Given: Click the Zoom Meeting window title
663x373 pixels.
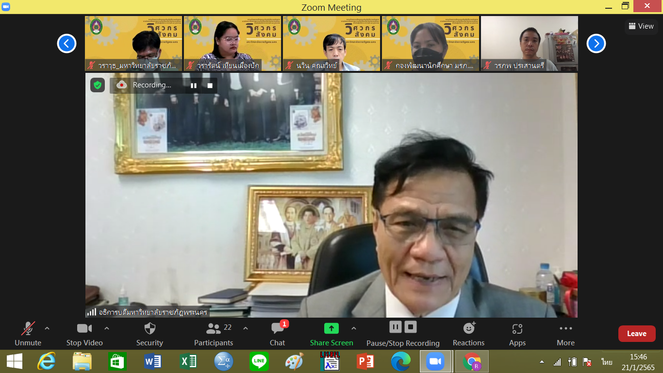Looking at the screenshot, I should pyautogui.click(x=331, y=7).
